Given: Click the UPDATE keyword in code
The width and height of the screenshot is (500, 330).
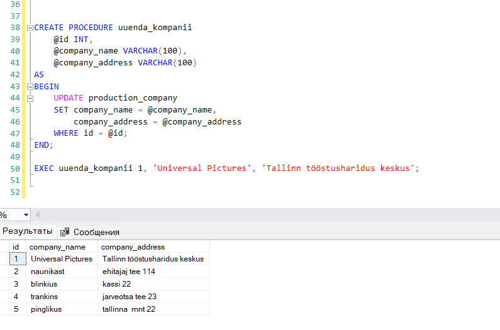Looking at the screenshot, I should coord(69,98).
